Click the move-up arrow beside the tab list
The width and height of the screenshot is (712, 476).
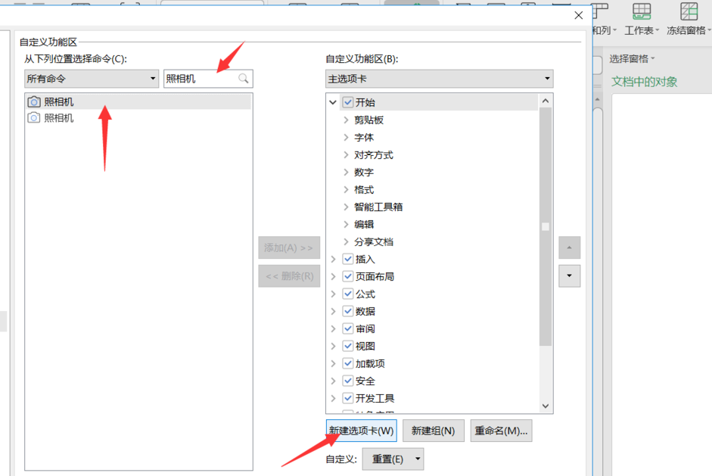click(569, 247)
